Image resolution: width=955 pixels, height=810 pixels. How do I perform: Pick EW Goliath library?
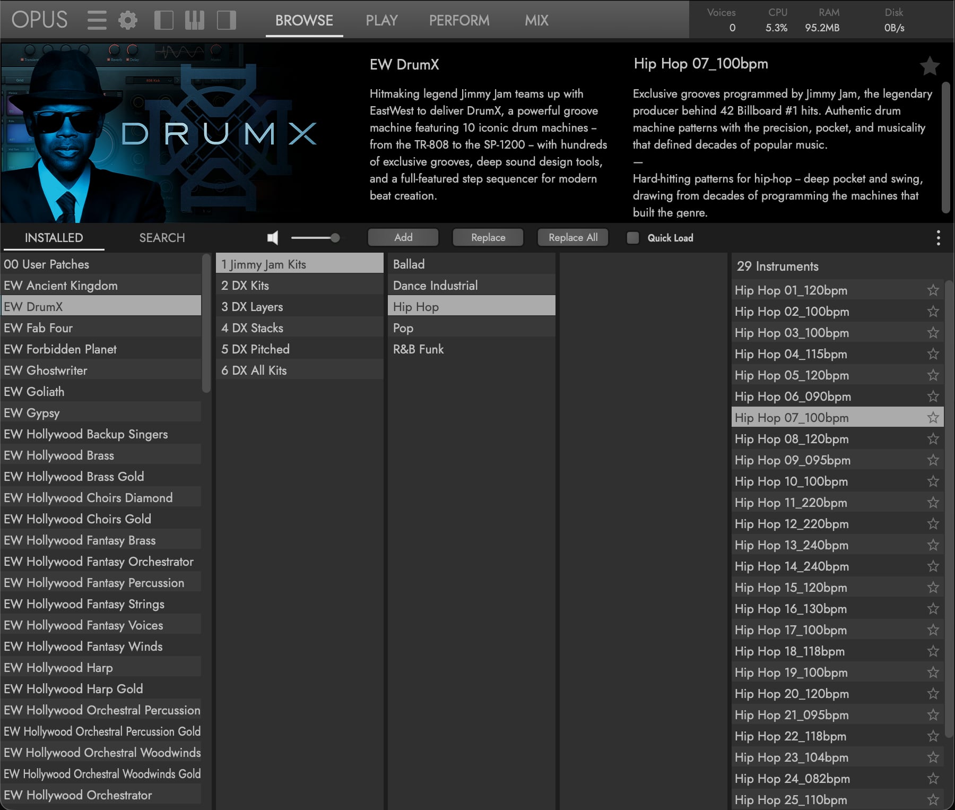pos(101,392)
